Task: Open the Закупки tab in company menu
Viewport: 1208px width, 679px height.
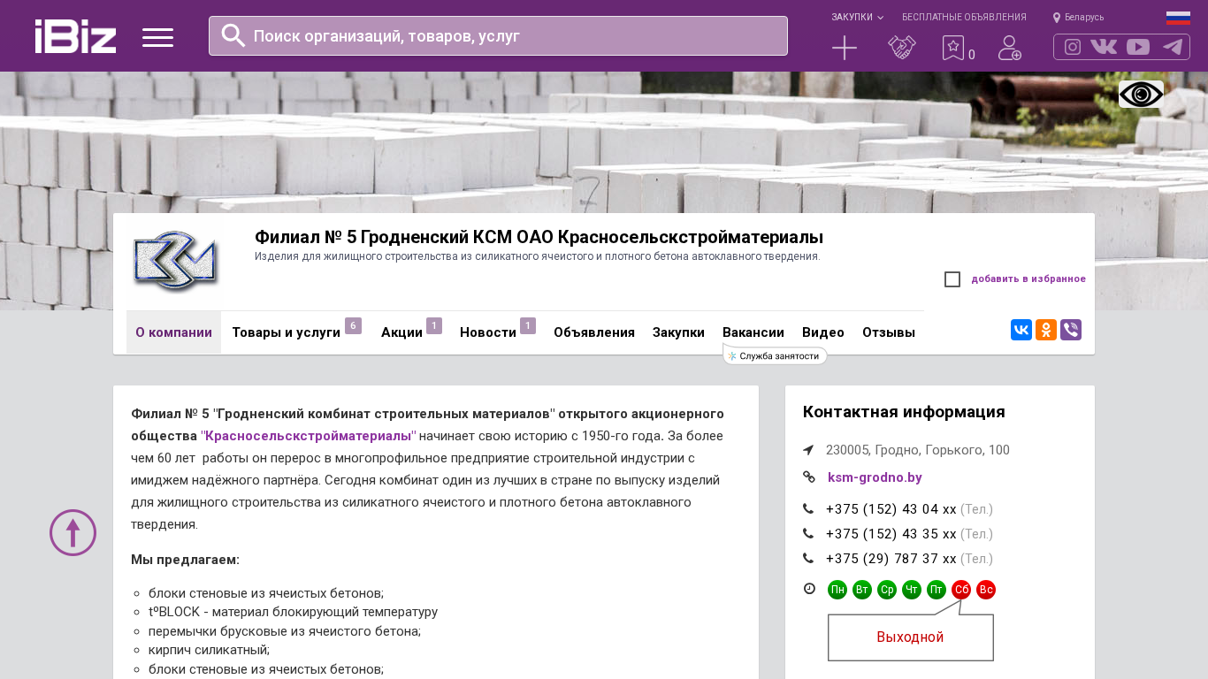Action: click(678, 332)
